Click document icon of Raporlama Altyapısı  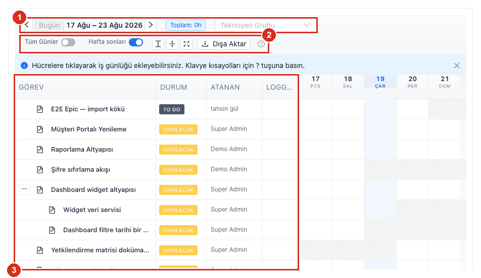(x=40, y=150)
